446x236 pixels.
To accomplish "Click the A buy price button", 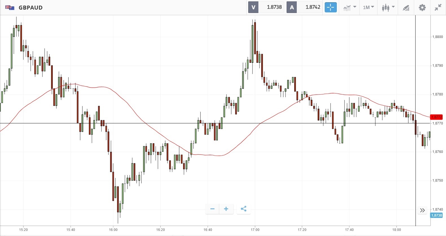I will click(x=292, y=7).
